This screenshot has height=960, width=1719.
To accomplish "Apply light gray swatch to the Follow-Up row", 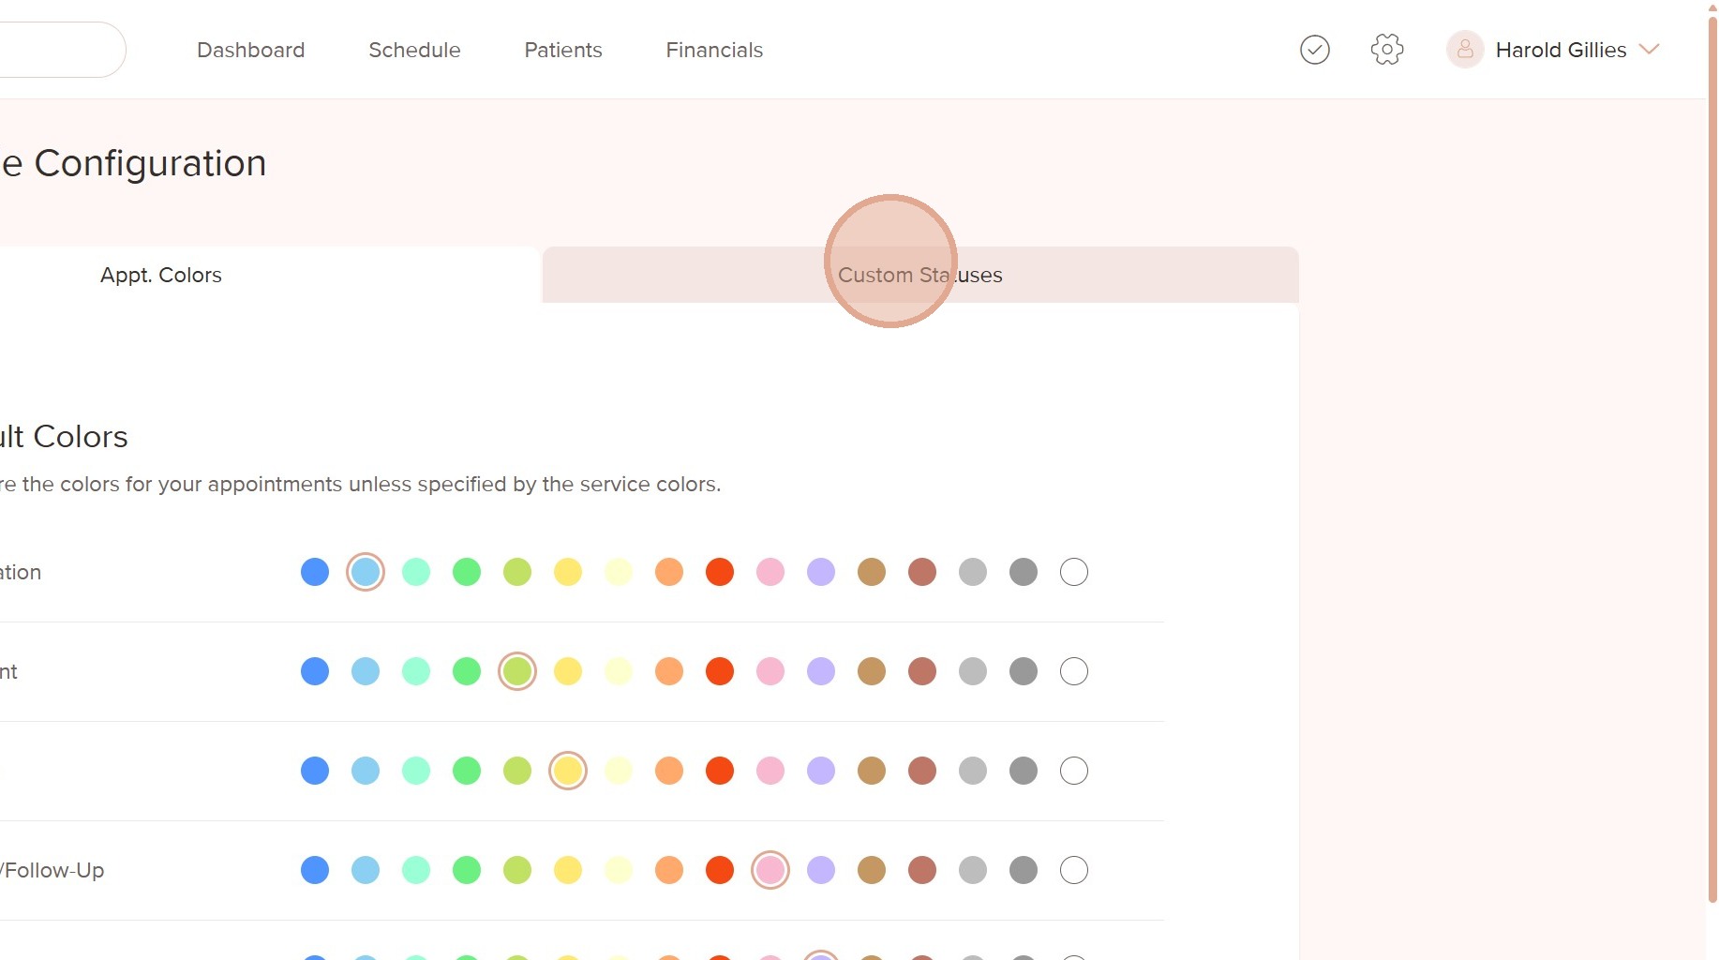I will (973, 870).
